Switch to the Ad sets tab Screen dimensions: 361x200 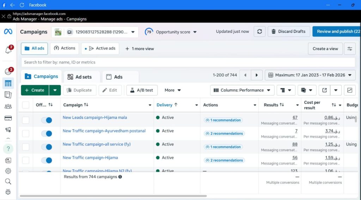(x=80, y=77)
